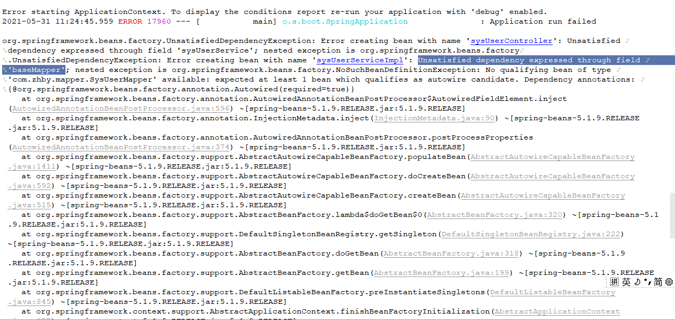
Task: Click soft-wrap arrow before '.UnsatisfiedDependencyException' line
Action: click(5, 60)
